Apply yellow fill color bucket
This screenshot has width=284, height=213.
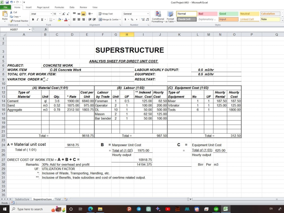(x=59, y=19)
